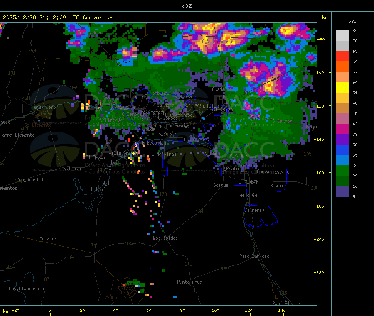Click the light blue 30–35 dBZ swatch
Viewport: 374px width, 316px height.
point(342,160)
